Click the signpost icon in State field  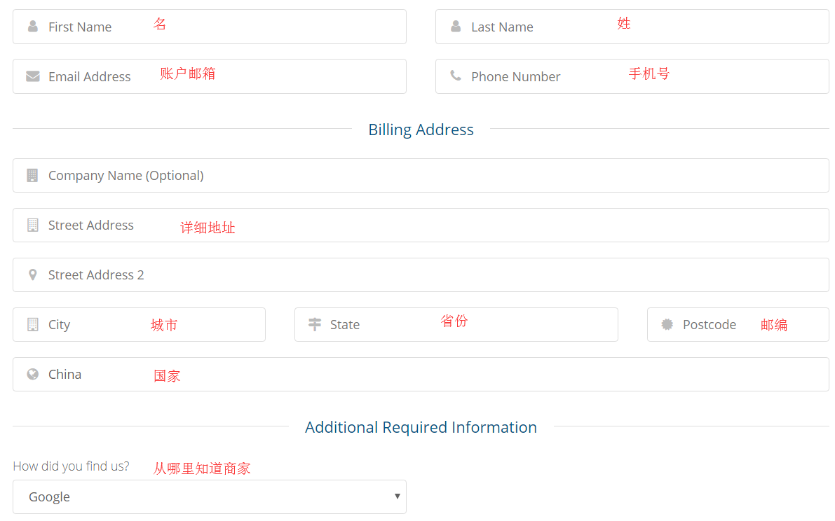[x=315, y=324]
